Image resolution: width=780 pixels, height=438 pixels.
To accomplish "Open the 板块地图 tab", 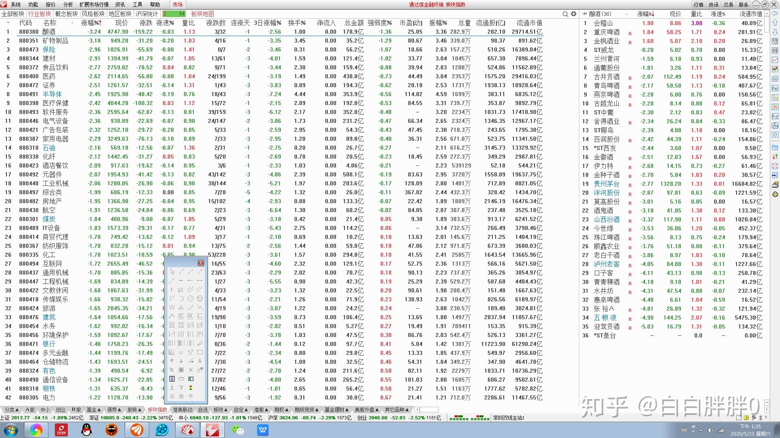I will click(x=202, y=14).
